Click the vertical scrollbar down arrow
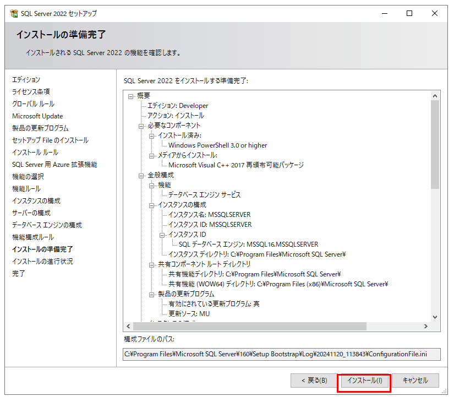 point(435,317)
